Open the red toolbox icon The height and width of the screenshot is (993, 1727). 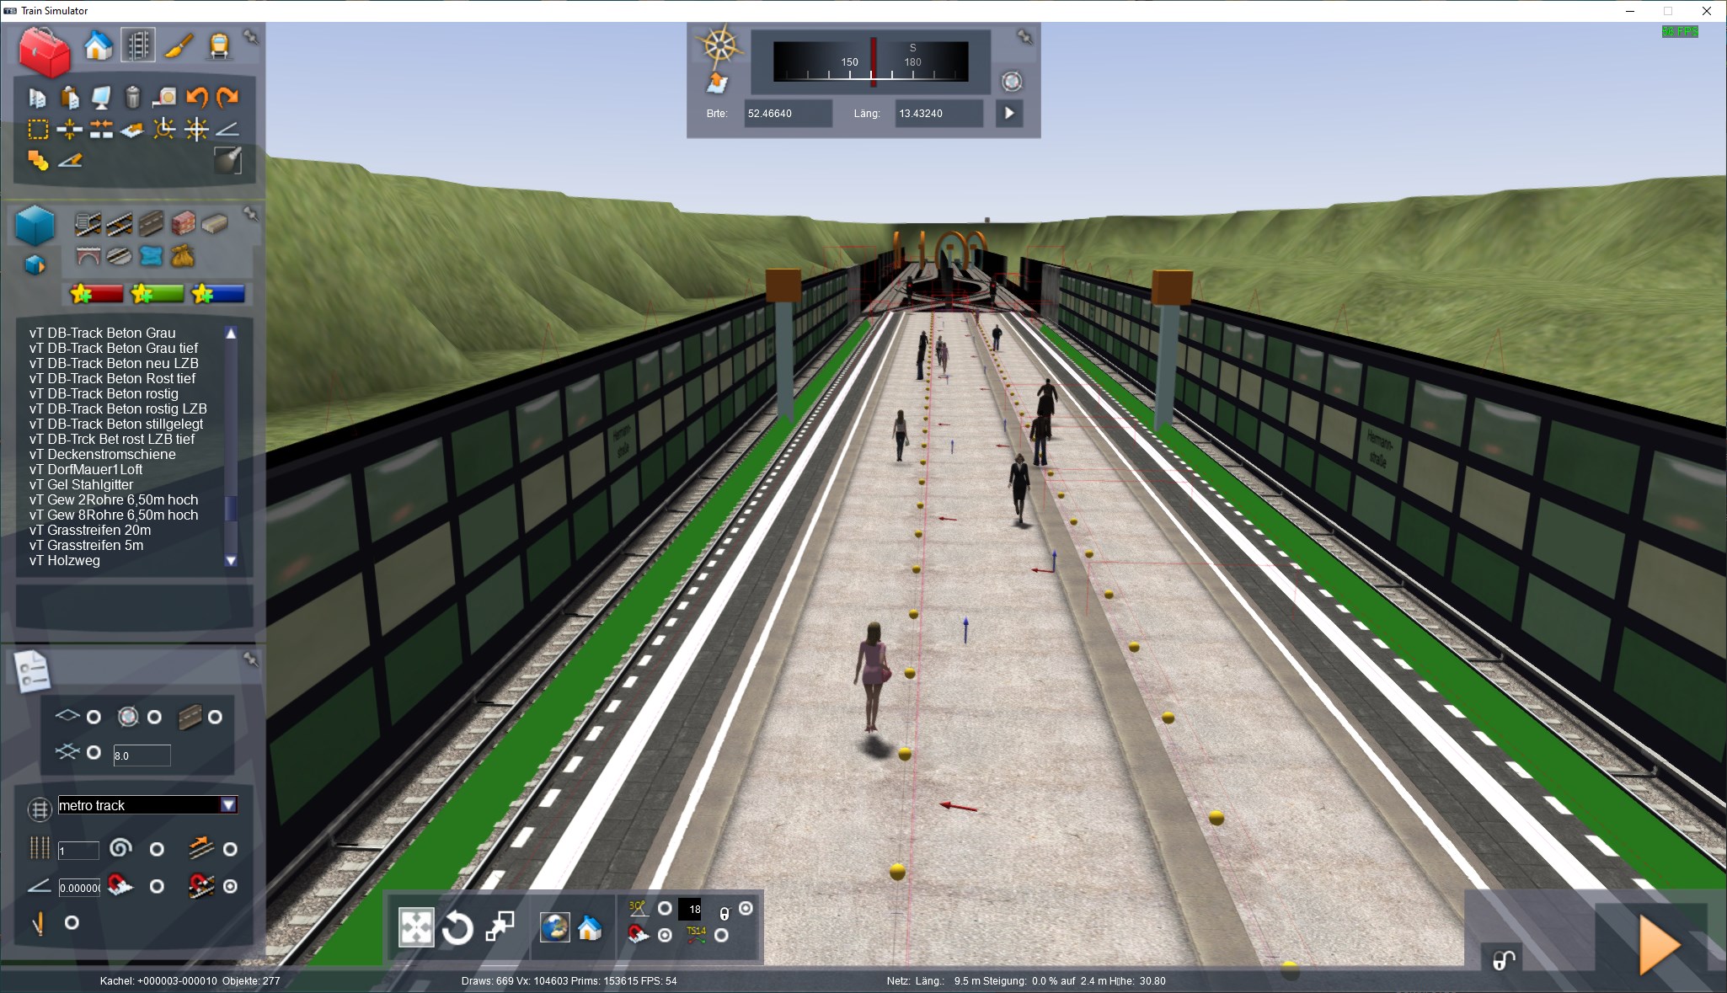click(44, 51)
